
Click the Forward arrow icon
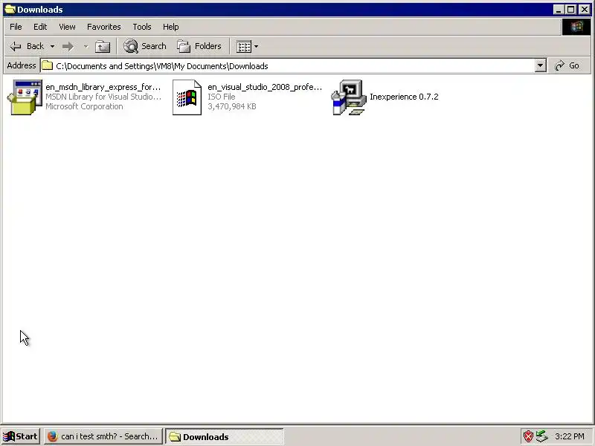[68, 46]
